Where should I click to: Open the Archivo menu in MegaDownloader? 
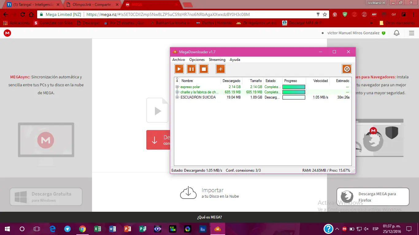pyautogui.click(x=179, y=60)
